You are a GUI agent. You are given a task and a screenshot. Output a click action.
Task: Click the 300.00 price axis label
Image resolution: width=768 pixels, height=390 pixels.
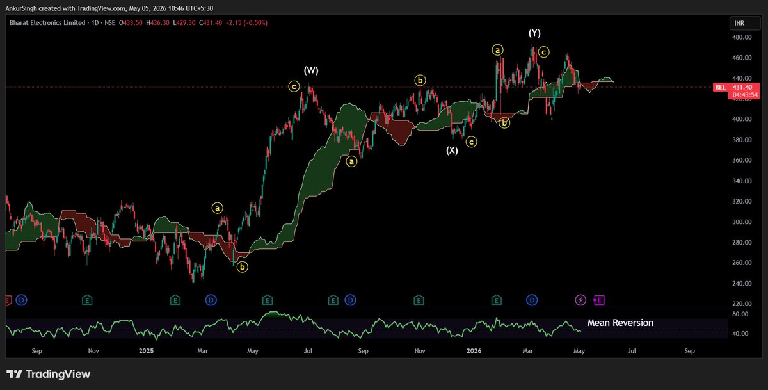742,222
